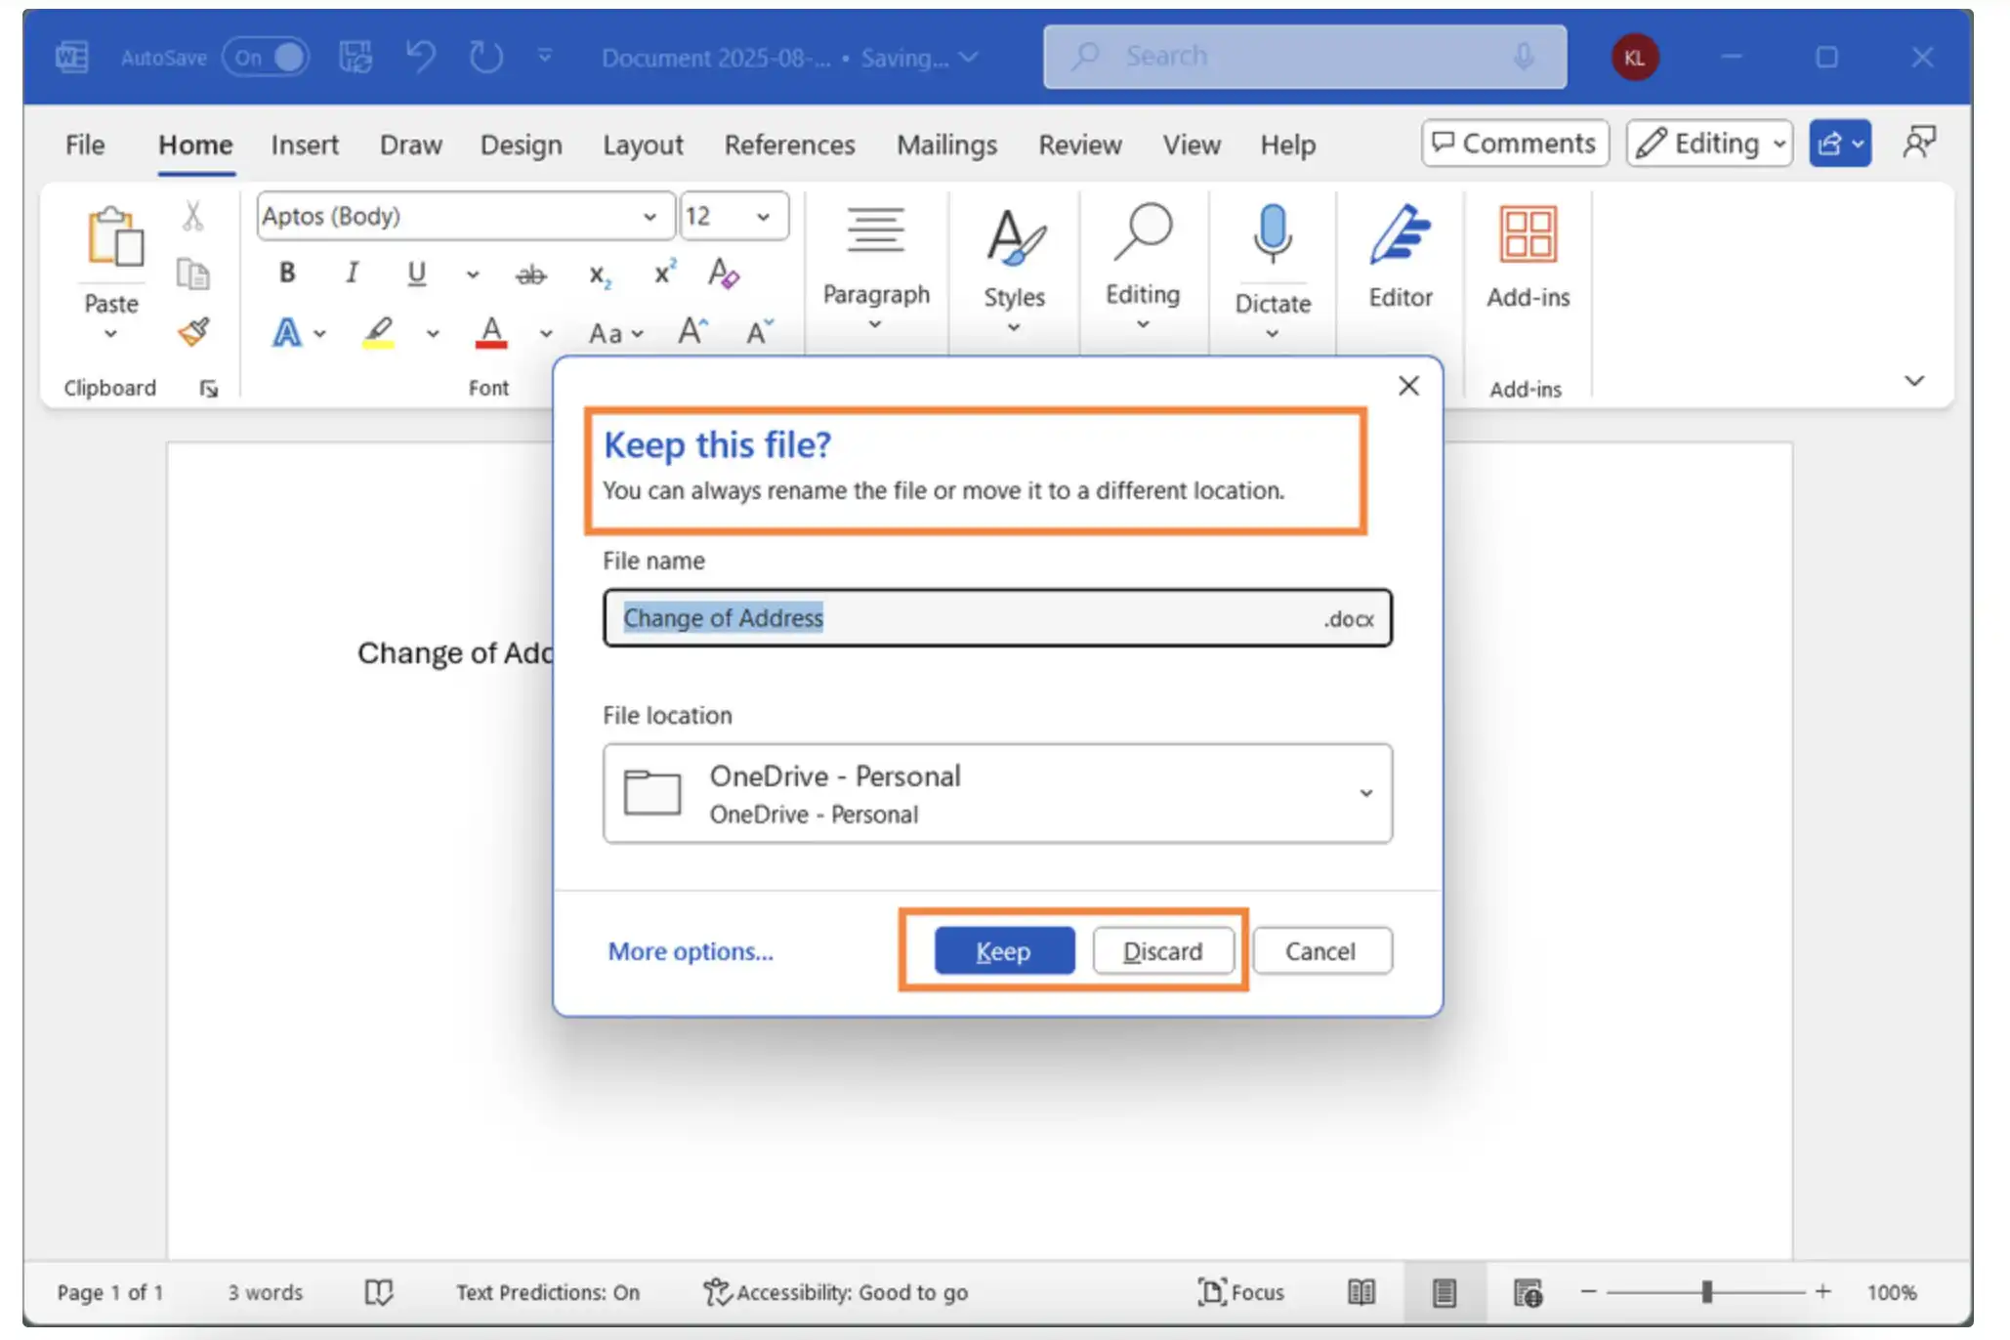Toggle Bold formatting
Image resolution: width=2010 pixels, height=1340 pixels.
(286, 272)
